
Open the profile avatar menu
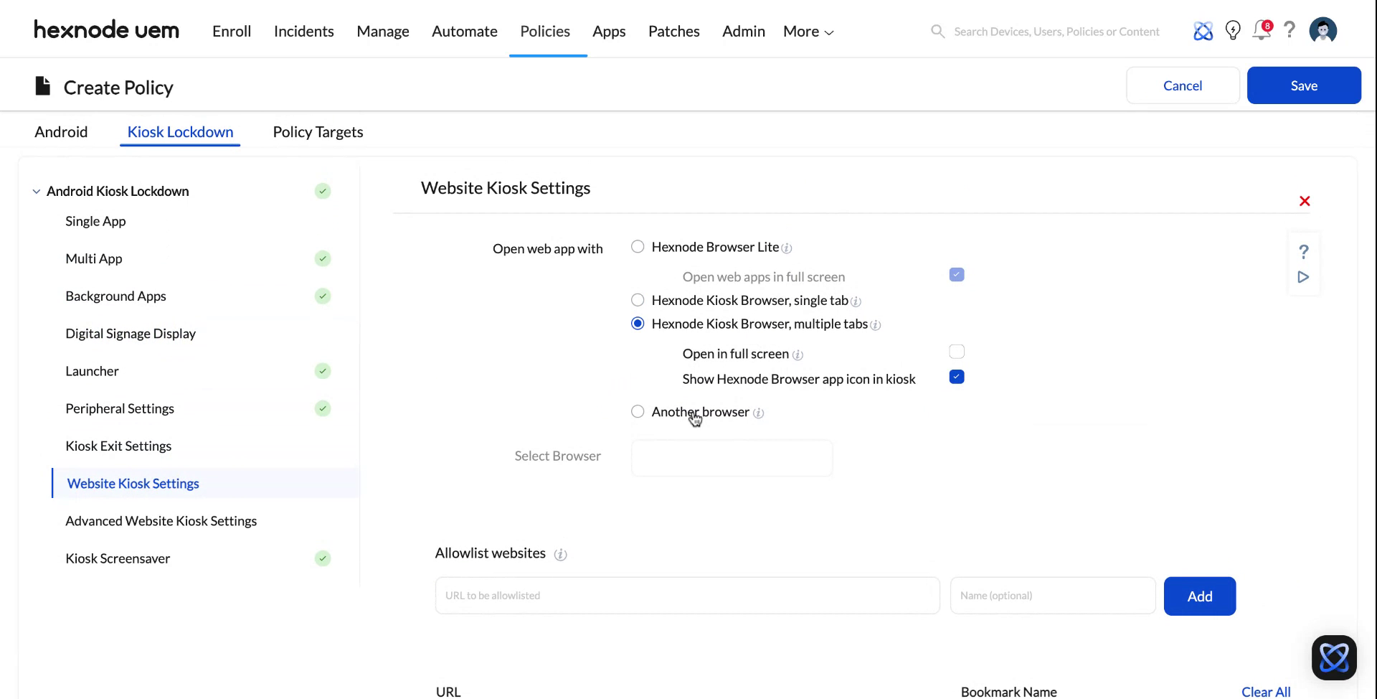1323,30
